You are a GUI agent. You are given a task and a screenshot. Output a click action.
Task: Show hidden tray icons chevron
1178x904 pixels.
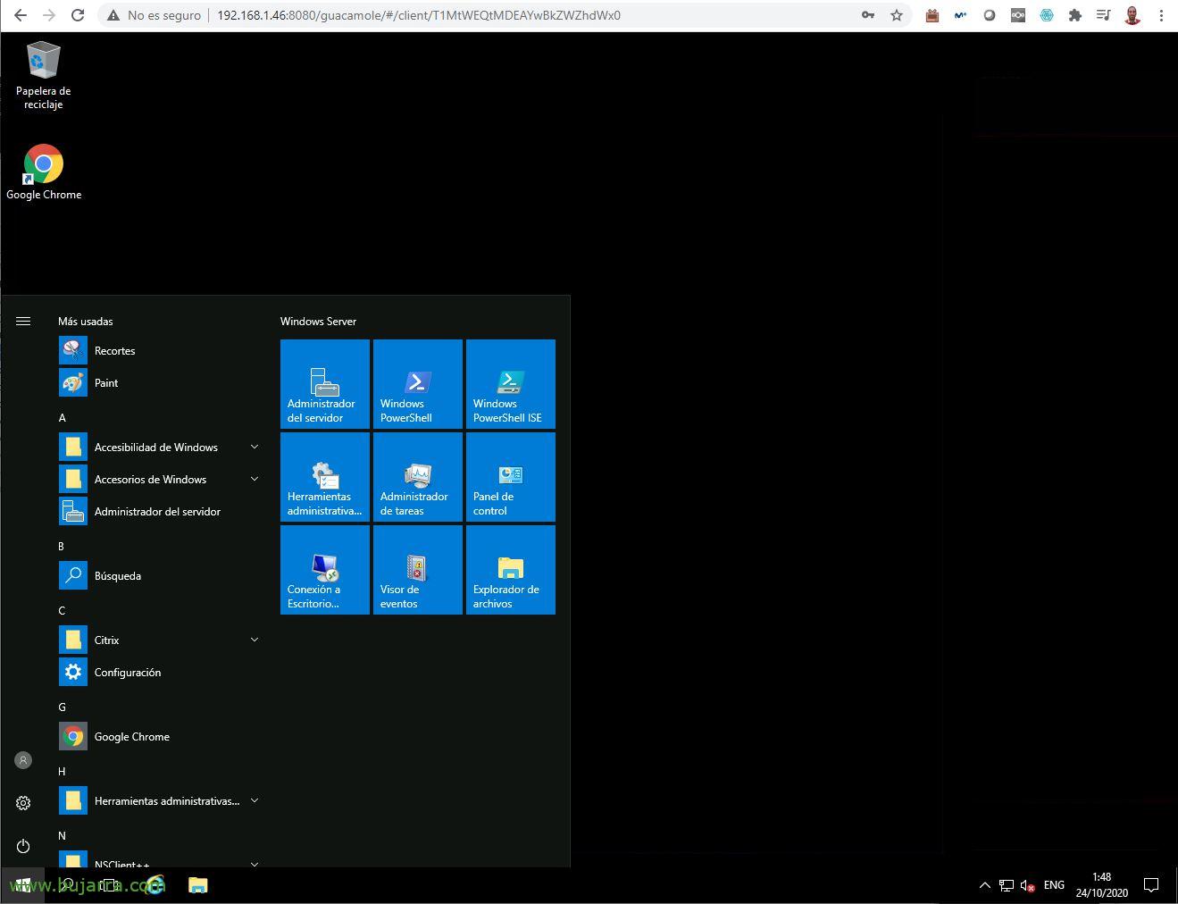point(985,885)
